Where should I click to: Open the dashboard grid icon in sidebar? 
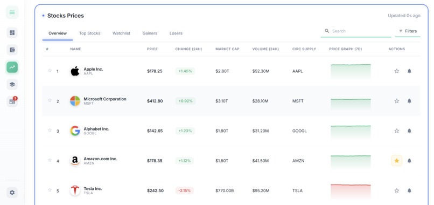tap(12, 33)
